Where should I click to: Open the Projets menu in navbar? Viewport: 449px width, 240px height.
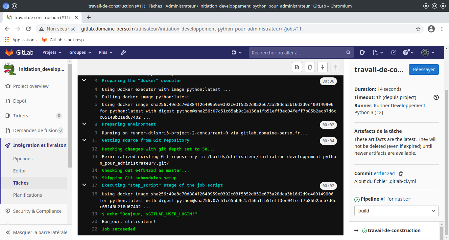52,52
